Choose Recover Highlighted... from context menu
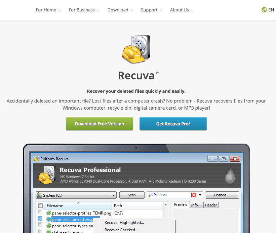 [124, 223]
